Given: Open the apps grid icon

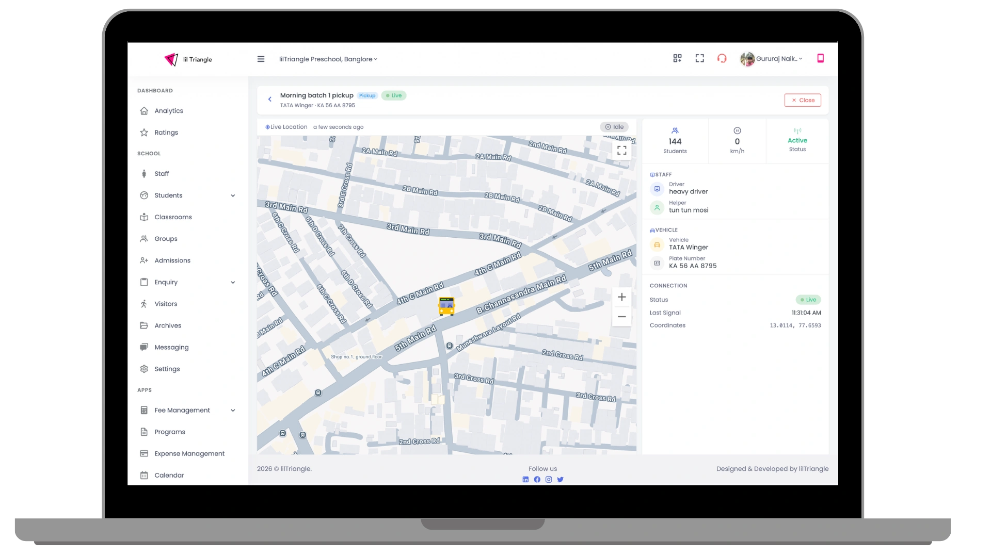Looking at the screenshot, I should [677, 58].
